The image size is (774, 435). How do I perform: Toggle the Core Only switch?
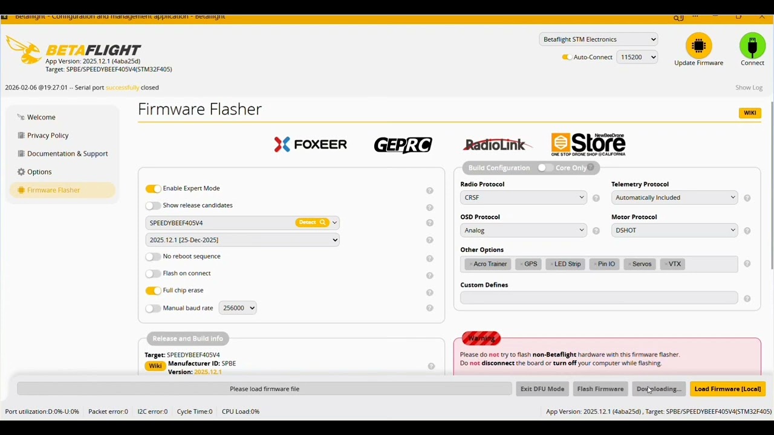[545, 167]
